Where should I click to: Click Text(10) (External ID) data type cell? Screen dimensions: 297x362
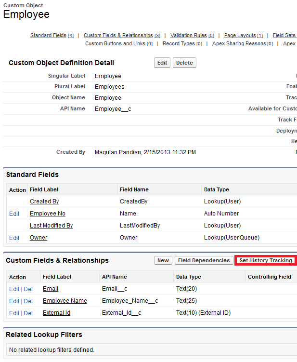[204, 313]
